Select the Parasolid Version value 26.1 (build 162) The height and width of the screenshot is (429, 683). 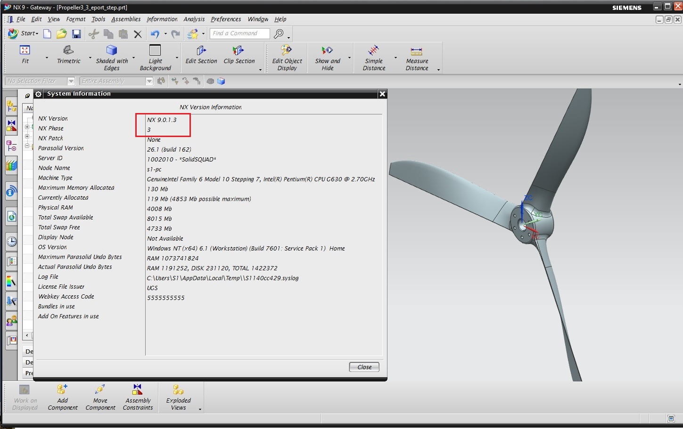(169, 150)
